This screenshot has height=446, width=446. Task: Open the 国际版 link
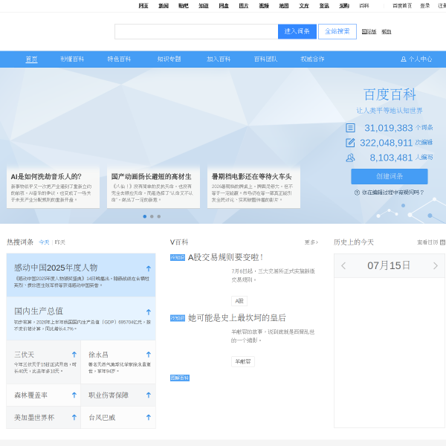click(369, 32)
